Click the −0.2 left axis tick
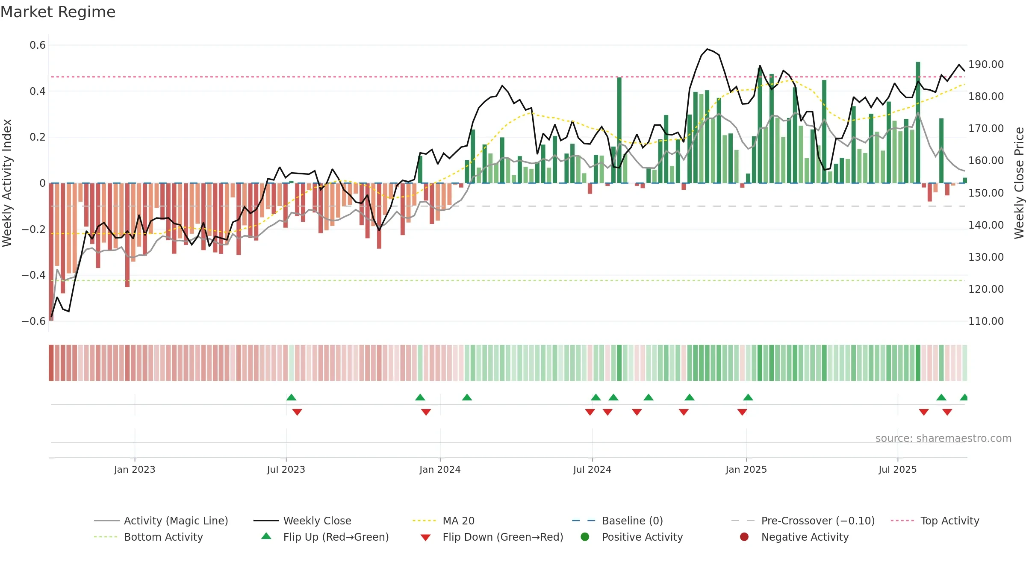This screenshot has width=1026, height=577. tap(34, 229)
